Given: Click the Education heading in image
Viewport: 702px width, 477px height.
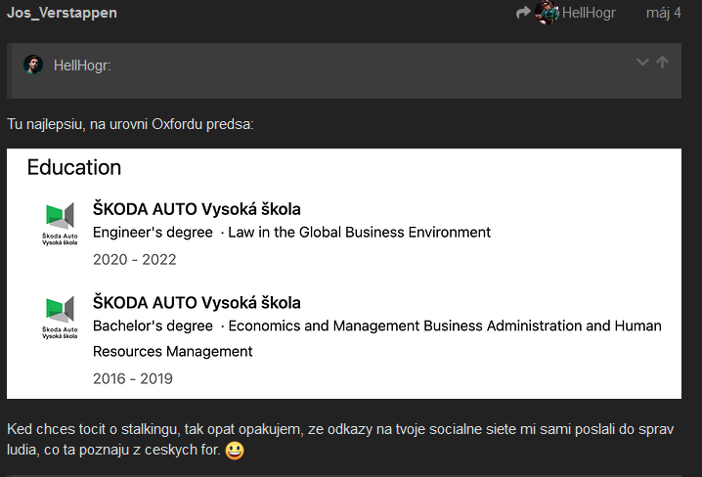Looking at the screenshot, I should (x=74, y=167).
